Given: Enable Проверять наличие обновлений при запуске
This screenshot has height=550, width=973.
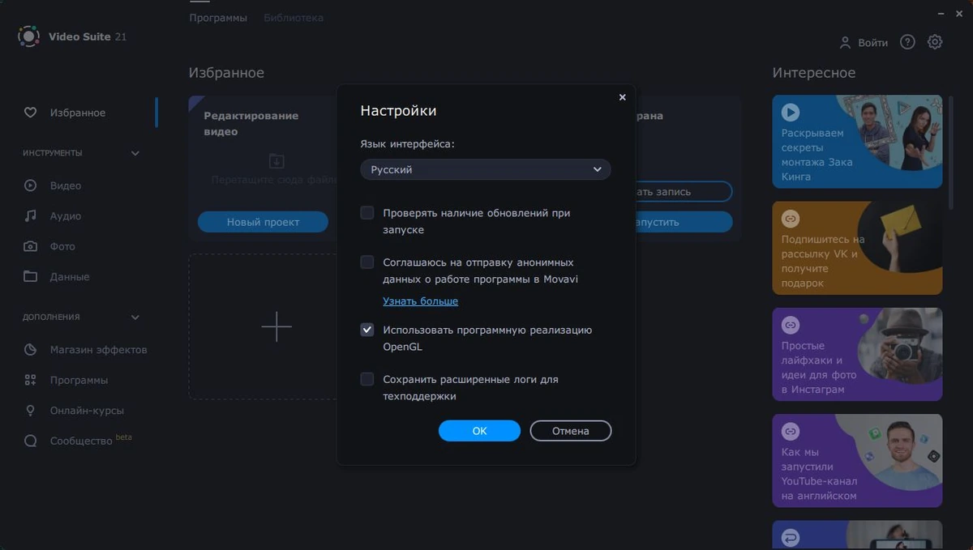Looking at the screenshot, I should pyautogui.click(x=367, y=213).
